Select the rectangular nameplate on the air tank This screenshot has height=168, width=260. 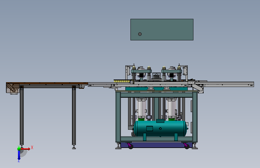click(150, 129)
